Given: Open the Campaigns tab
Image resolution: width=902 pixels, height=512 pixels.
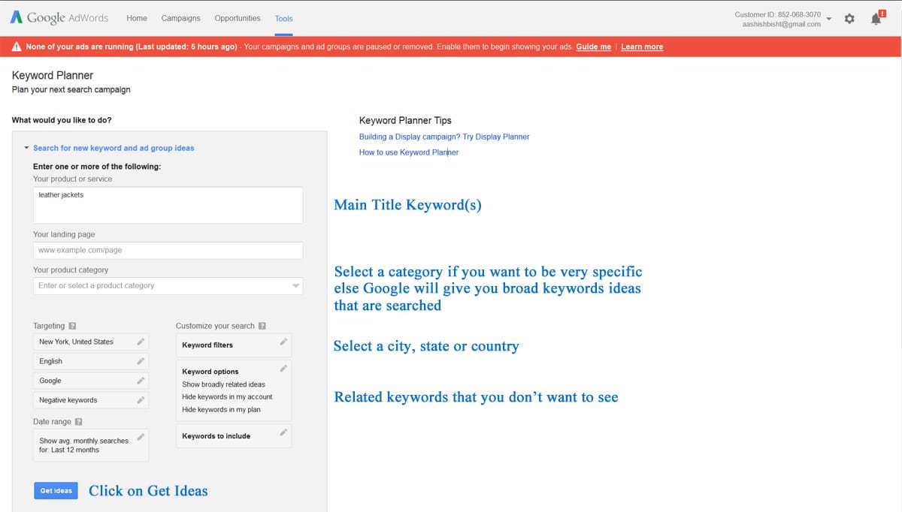Looking at the screenshot, I should pos(180,18).
